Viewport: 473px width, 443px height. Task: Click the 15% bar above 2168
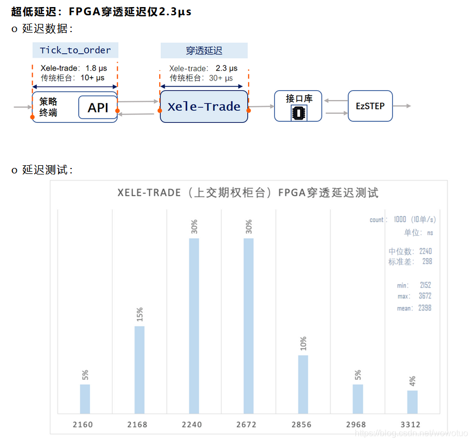140,370
